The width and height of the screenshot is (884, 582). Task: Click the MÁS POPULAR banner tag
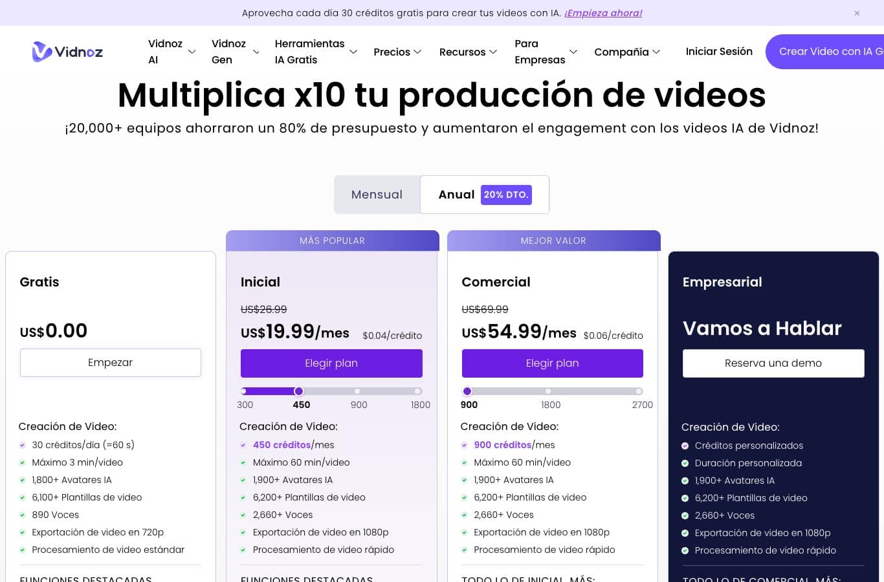click(x=332, y=241)
